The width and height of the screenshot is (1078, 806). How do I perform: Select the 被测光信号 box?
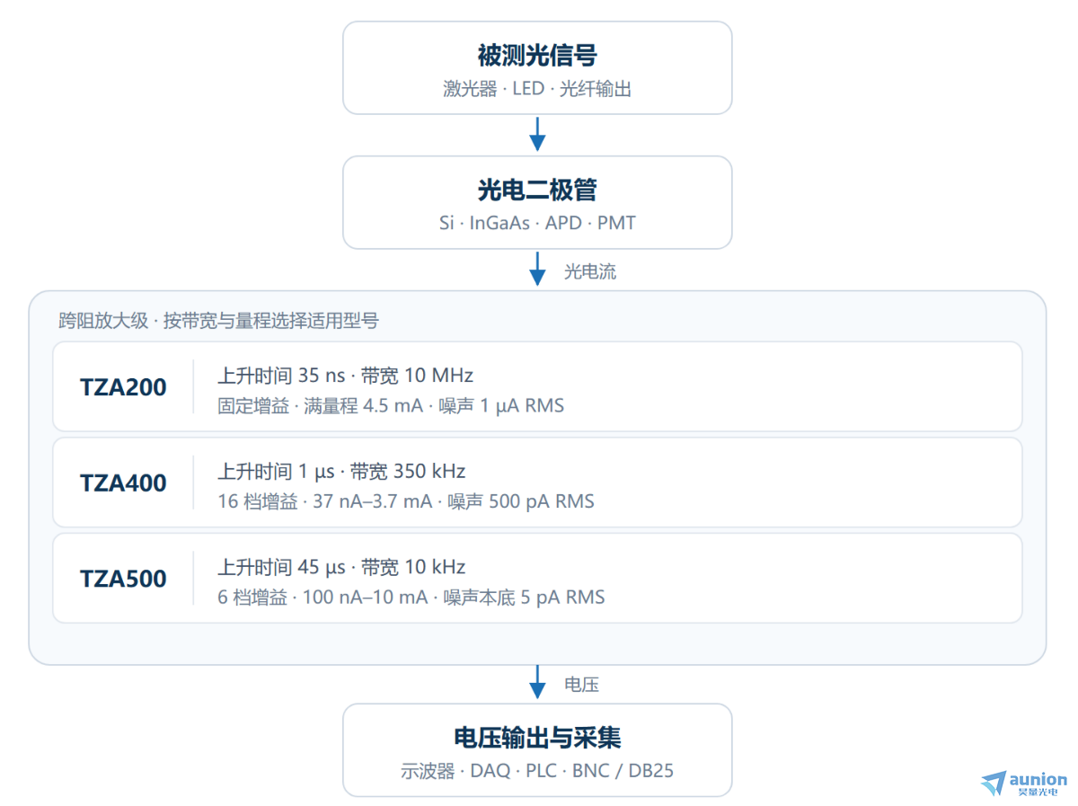(x=537, y=68)
